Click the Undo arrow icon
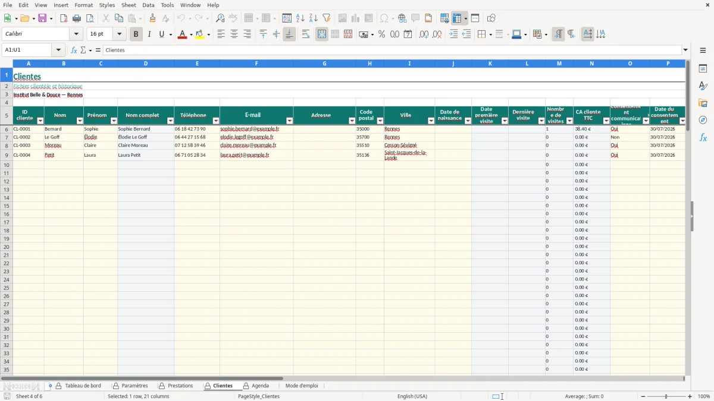714x401 pixels. click(181, 18)
